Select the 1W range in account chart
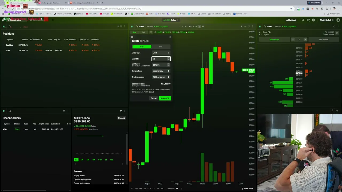This screenshot has height=192, width=342. 82,159
